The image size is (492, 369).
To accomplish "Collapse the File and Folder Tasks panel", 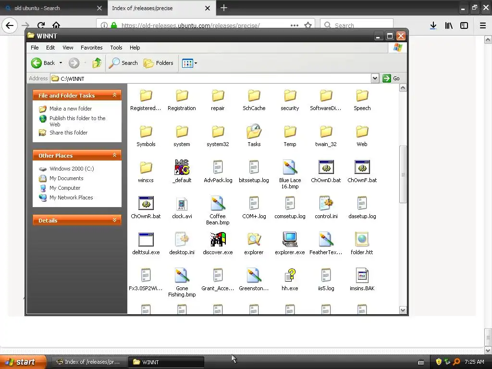I will (114, 95).
